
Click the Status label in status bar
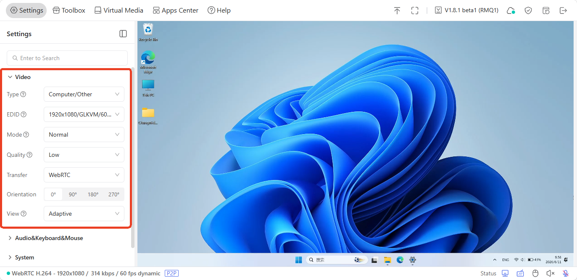click(x=488, y=273)
